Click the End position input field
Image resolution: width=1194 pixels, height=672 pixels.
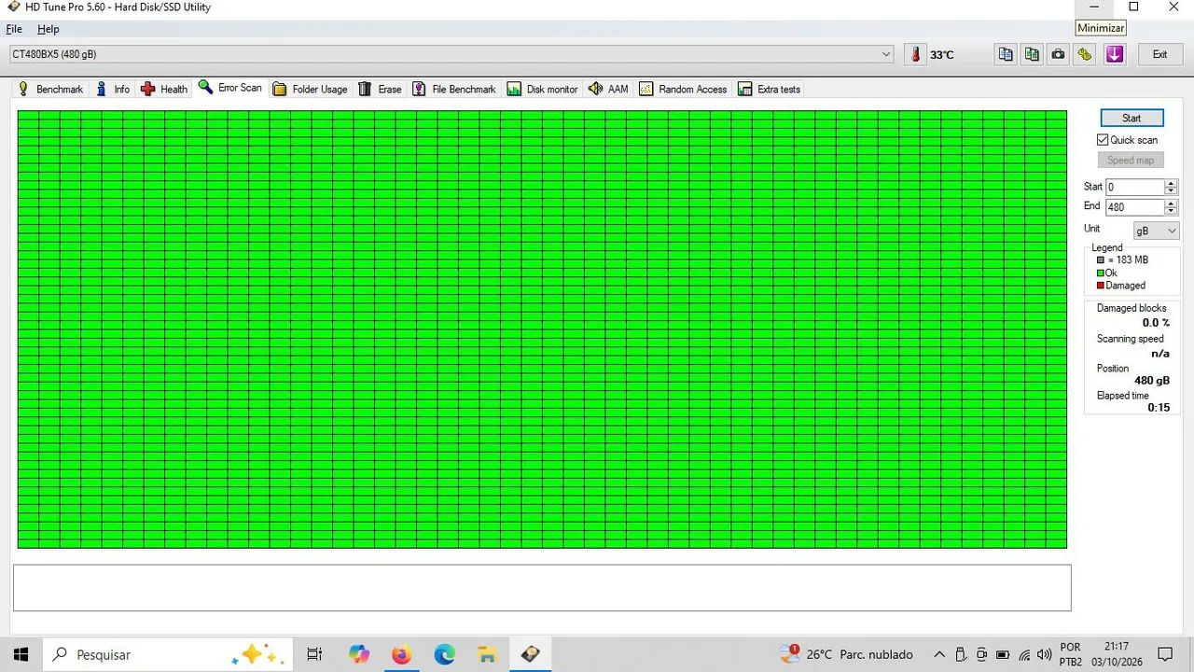(1134, 207)
